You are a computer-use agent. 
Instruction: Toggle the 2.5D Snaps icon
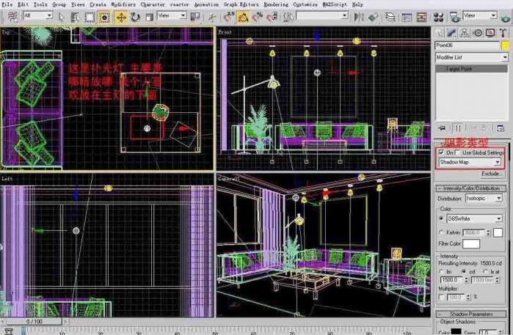229,17
